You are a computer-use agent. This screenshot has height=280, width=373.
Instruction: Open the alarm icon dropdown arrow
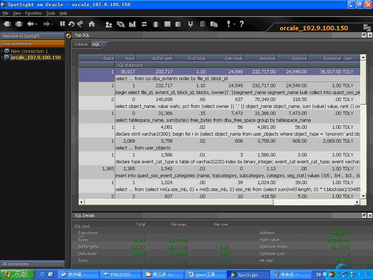point(234,24)
